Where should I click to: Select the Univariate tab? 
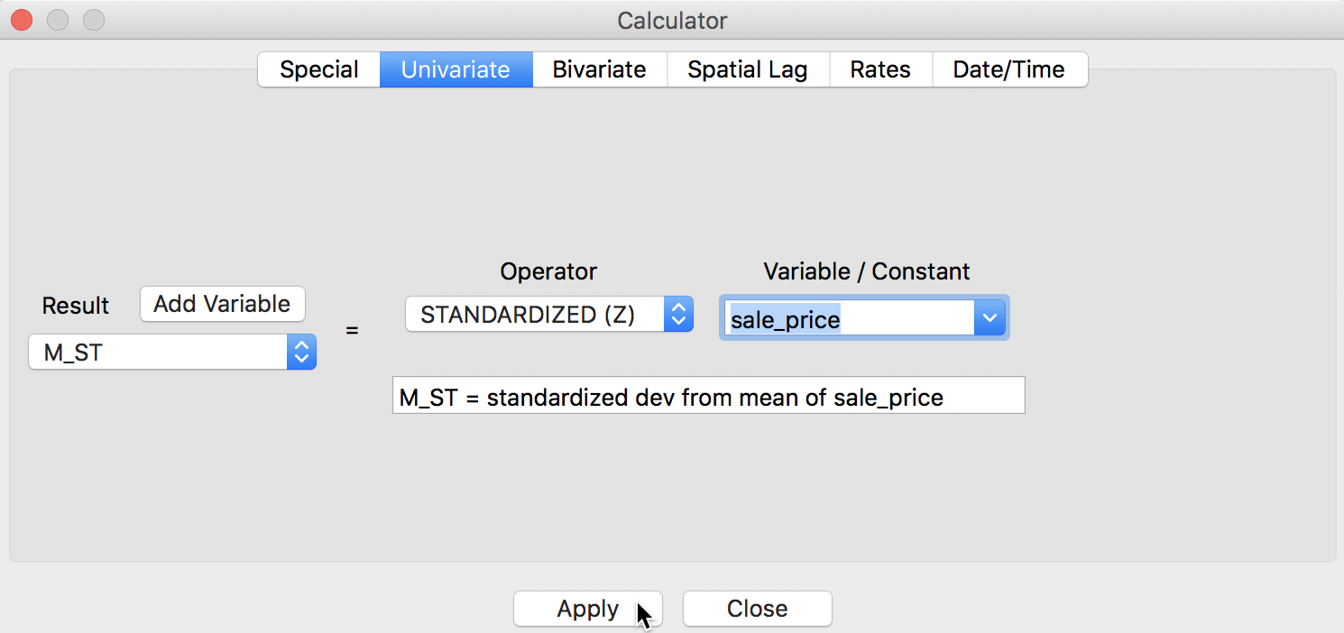point(456,69)
